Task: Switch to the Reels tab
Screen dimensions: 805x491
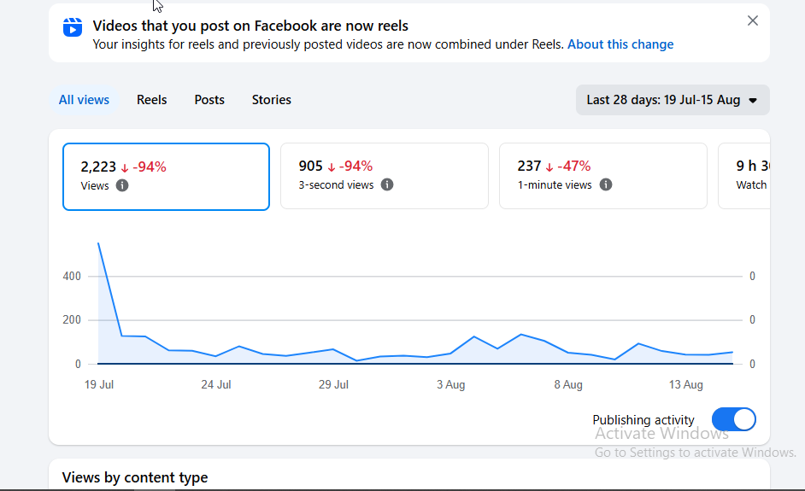Action: tap(151, 100)
